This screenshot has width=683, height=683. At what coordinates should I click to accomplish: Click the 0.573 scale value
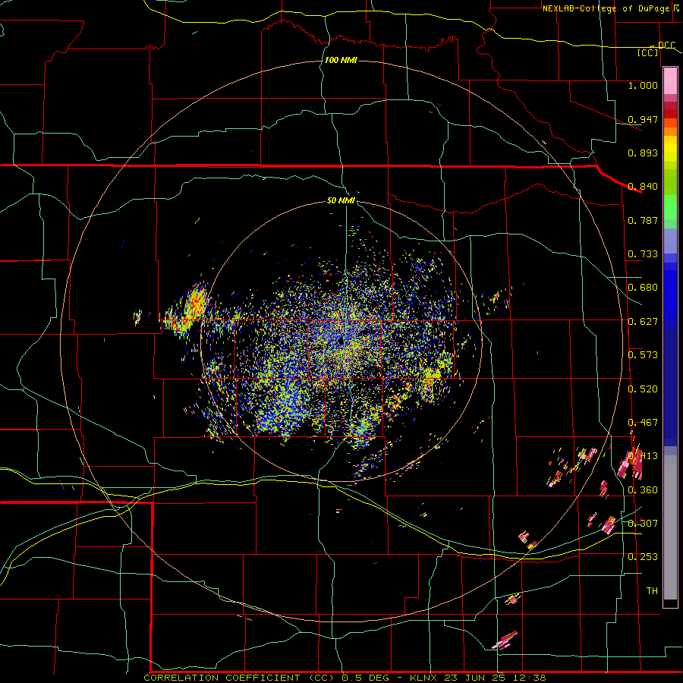pyautogui.click(x=643, y=355)
